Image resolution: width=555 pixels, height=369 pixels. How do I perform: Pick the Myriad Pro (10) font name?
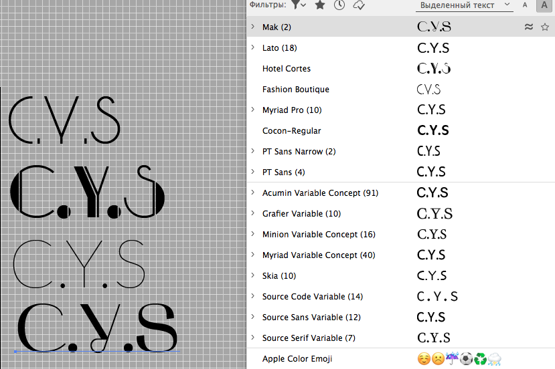click(x=292, y=110)
